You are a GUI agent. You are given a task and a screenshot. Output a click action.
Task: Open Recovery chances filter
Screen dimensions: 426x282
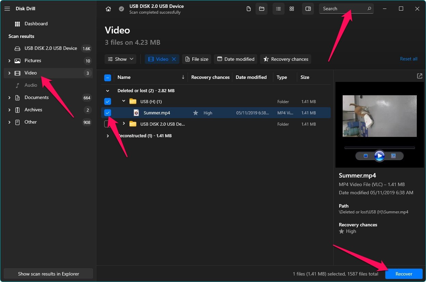286,59
